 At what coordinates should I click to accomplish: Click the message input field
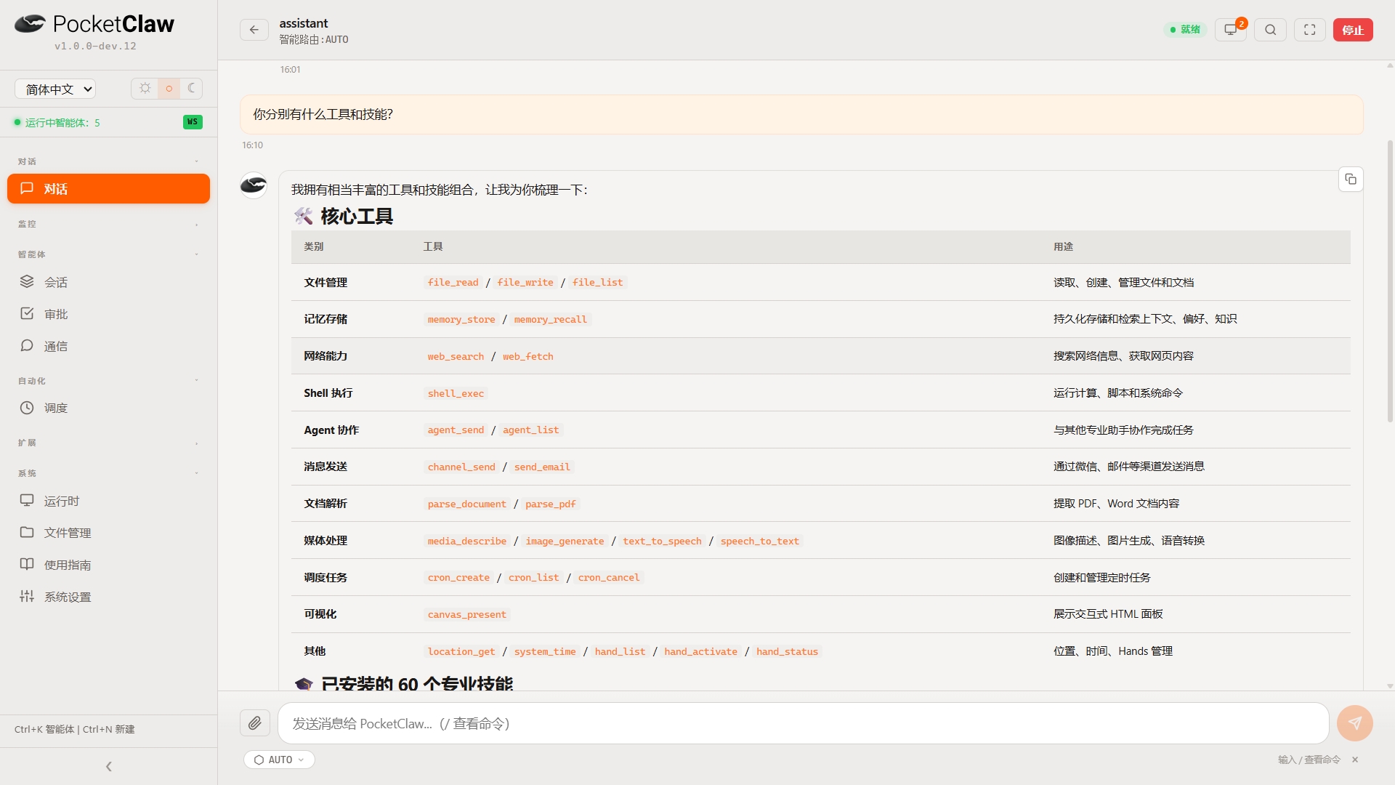[x=803, y=723]
